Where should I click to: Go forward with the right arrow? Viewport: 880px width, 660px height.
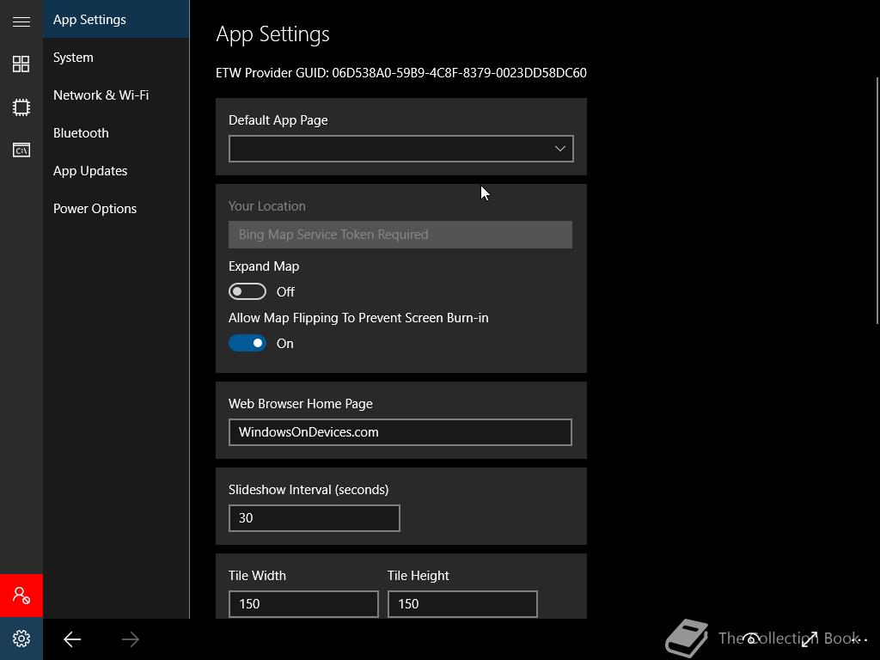(x=131, y=639)
